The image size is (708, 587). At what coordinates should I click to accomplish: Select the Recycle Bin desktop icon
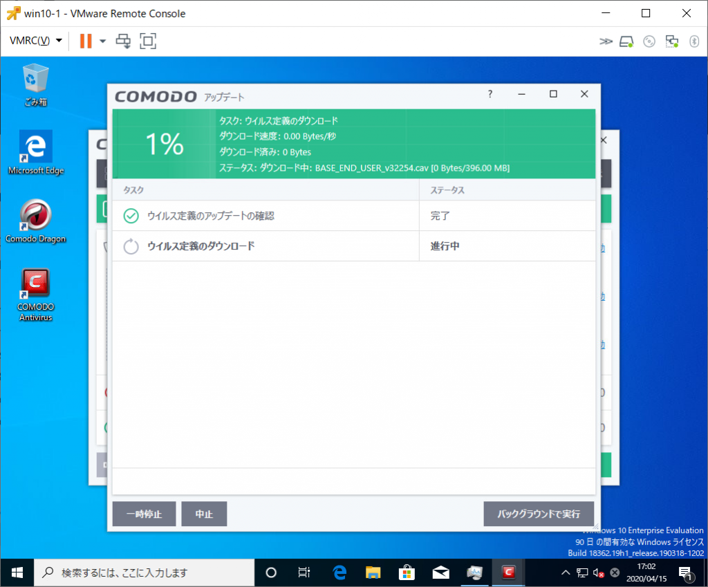(36, 85)
